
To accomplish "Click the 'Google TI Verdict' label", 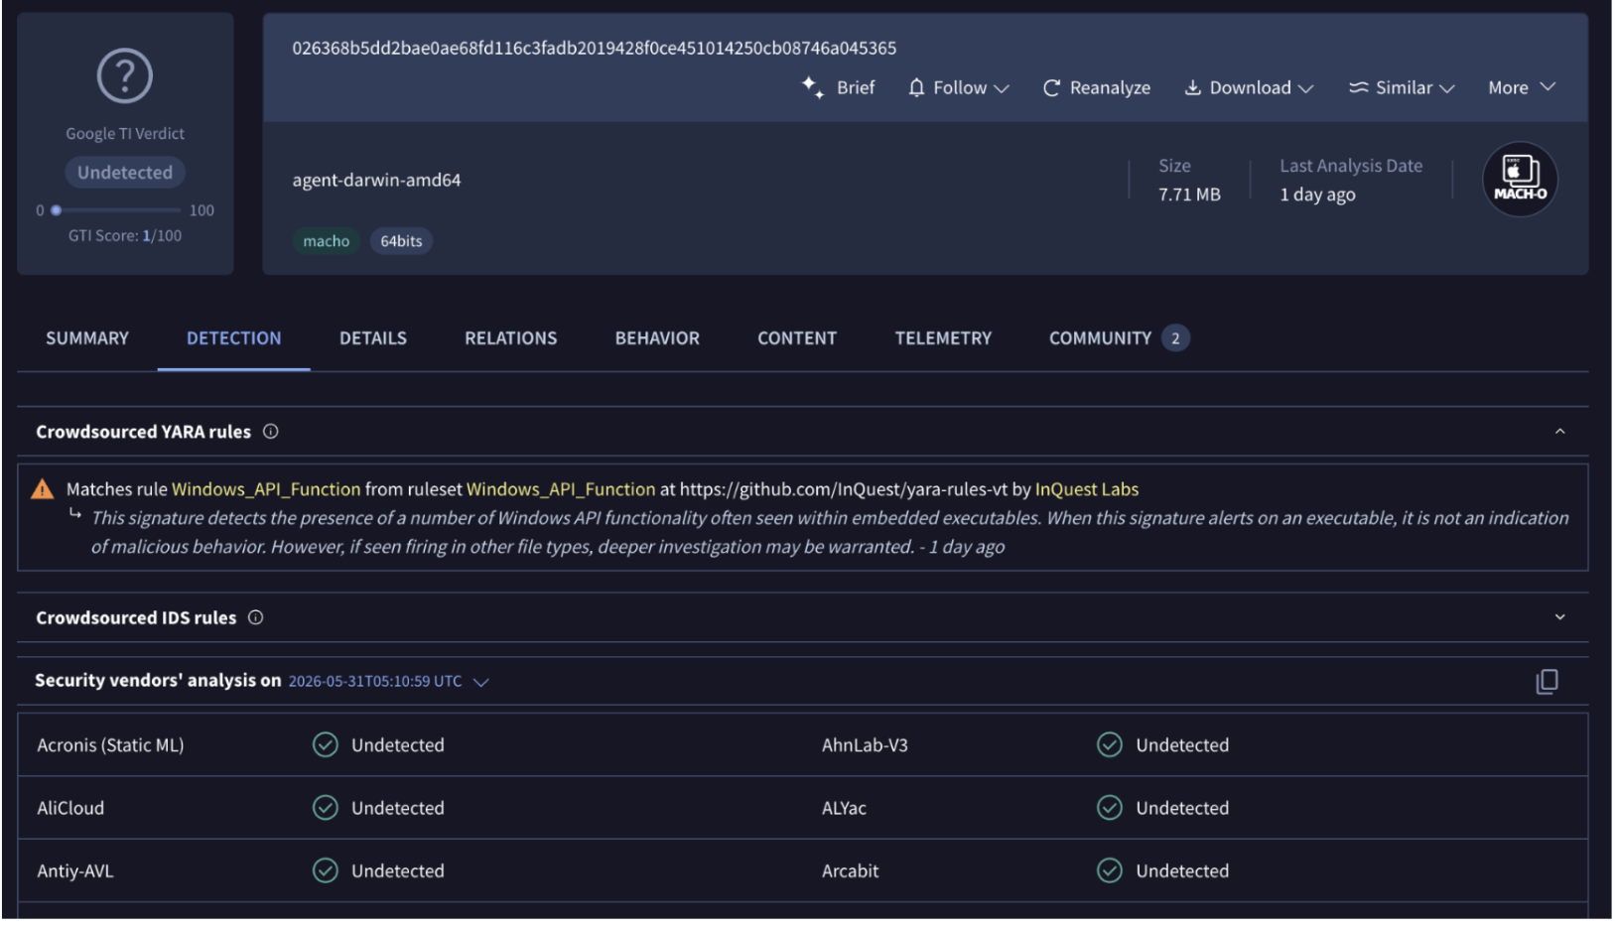I will pyautogui.click(x=125, y=134).
